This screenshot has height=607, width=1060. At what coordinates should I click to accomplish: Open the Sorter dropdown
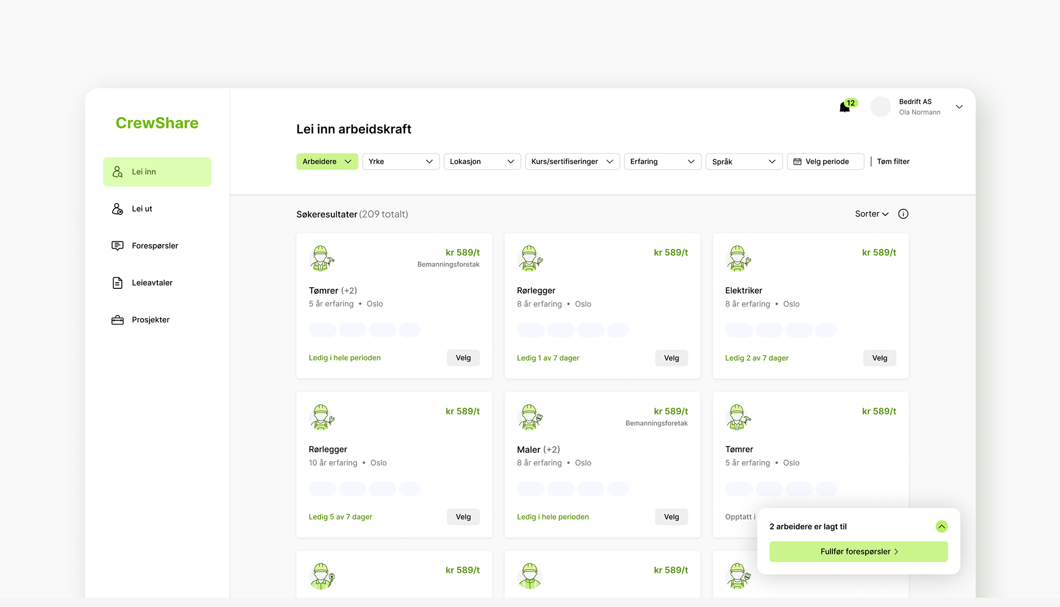tap(871, 214)
